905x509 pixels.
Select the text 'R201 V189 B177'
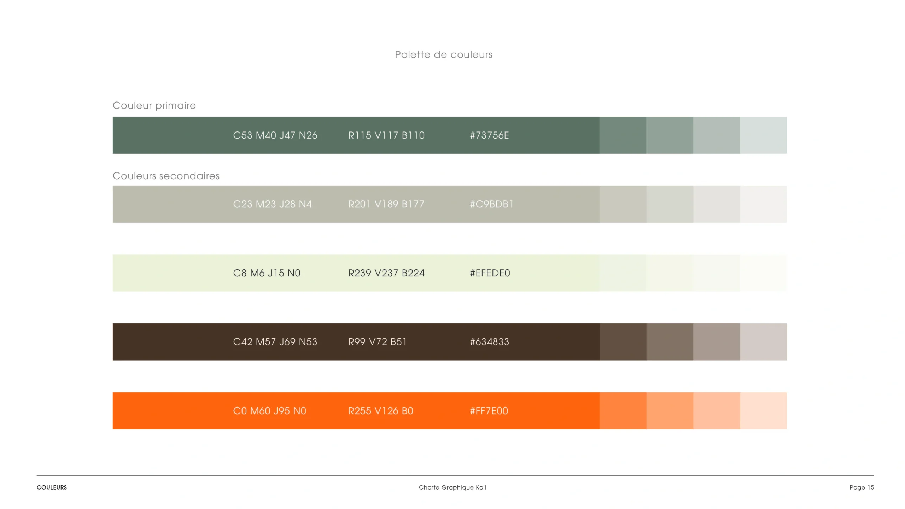386,204
